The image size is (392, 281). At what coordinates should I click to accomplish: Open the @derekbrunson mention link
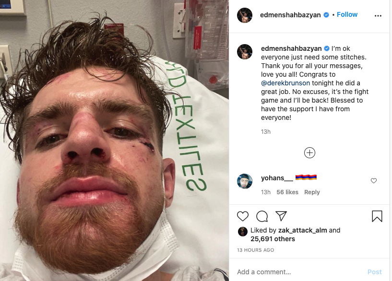point(285,83)
